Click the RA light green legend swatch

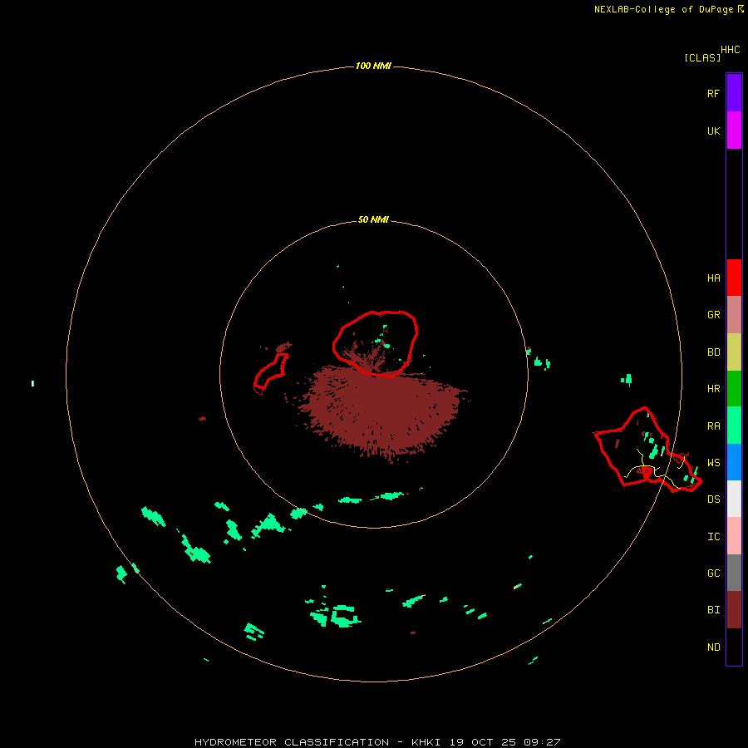click(734, 426)
